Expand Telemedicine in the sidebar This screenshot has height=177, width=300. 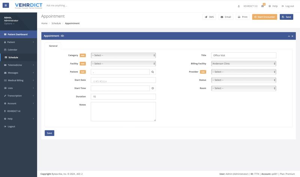18,65
